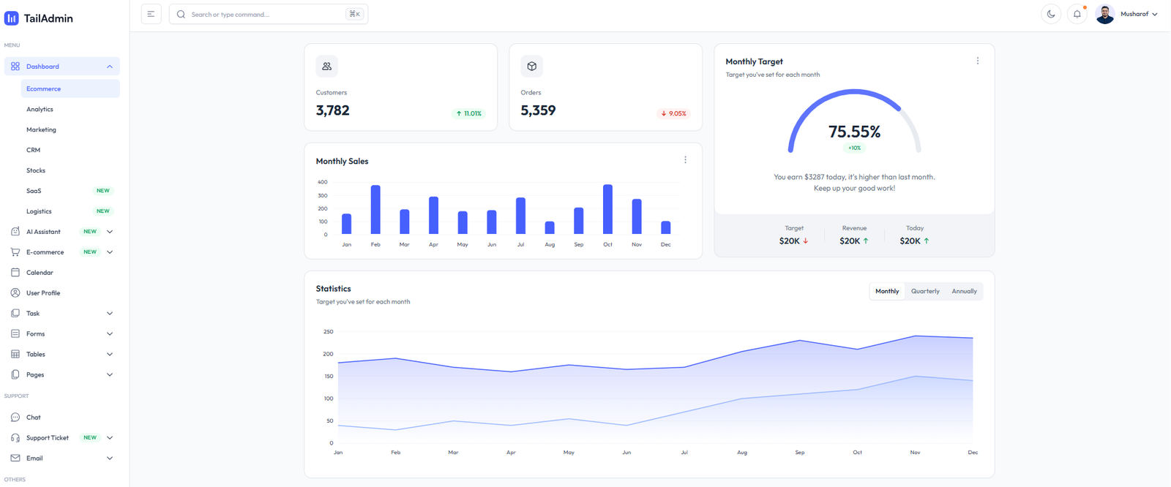Click the Customers people icon

327,67
